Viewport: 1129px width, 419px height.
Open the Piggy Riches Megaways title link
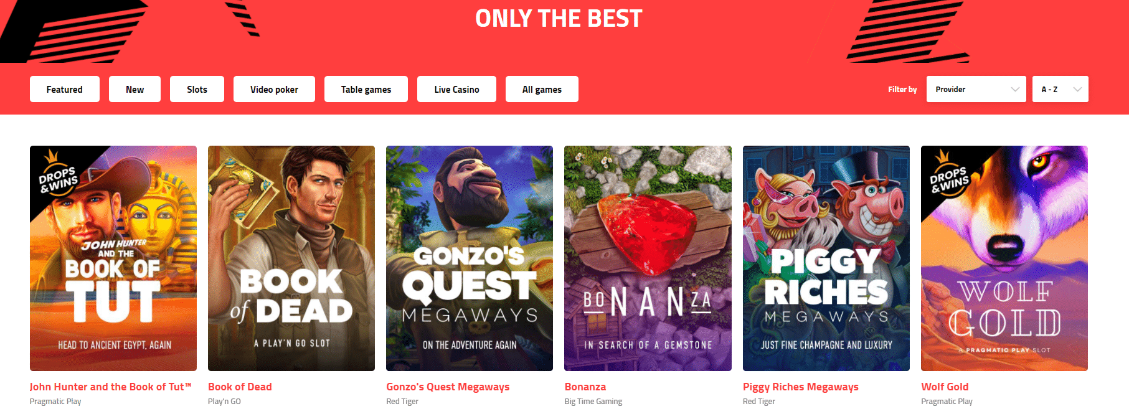[x=801, y=387]
